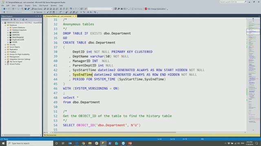Select the DogFoodConDB database
This screenshot has width=261, height=146.
[x=18, y=40]
